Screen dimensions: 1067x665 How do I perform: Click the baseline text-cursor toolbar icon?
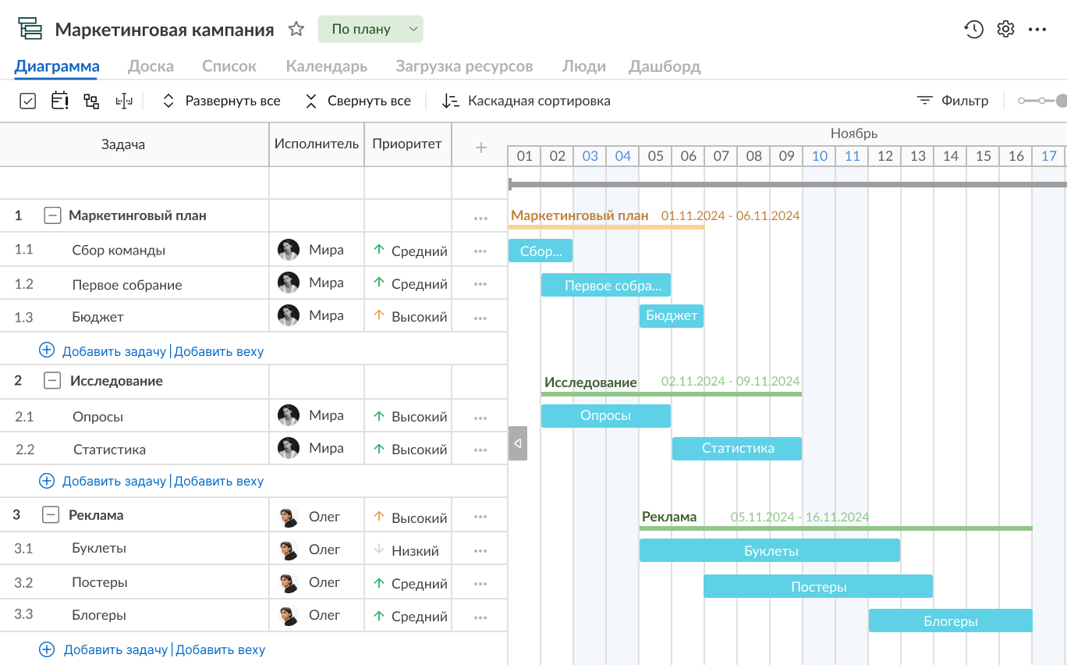[x=124, y=101]
